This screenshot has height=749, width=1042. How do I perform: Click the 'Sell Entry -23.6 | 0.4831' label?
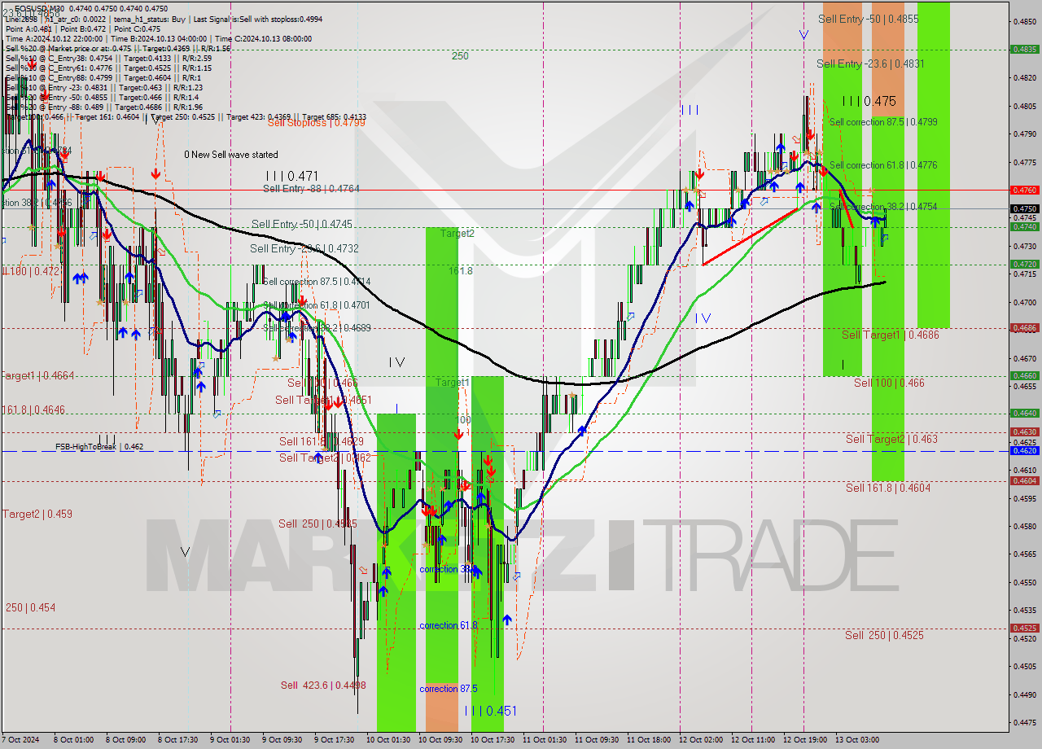point(870,64)
